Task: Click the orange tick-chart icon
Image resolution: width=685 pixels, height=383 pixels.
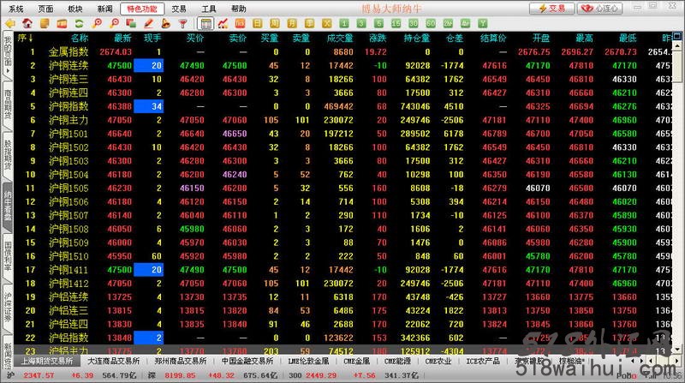Action: [240, 24]
